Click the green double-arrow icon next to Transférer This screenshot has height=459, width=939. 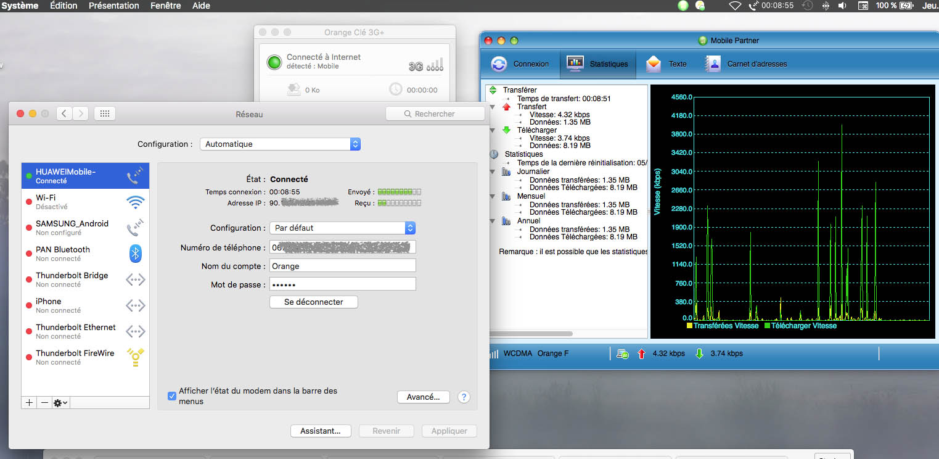pos(493,90)
